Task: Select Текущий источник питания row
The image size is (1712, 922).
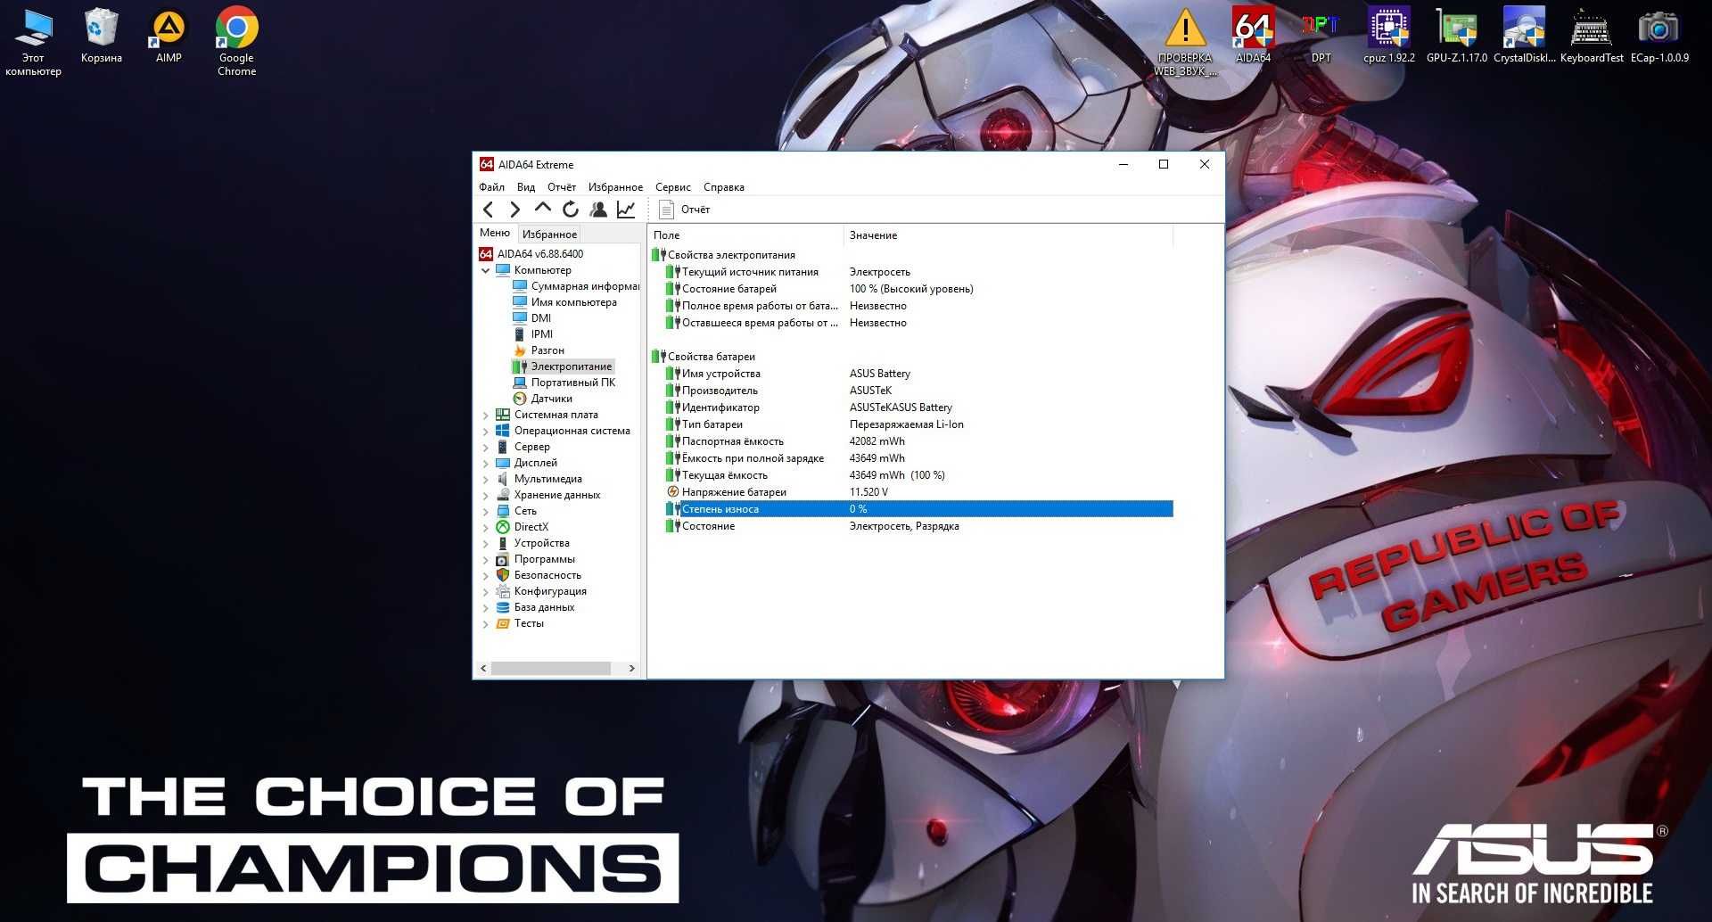Action: tap(918, 272)
